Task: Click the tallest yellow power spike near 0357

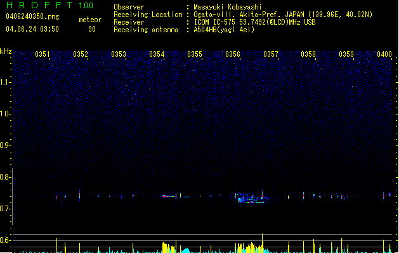Action: pos(263,243)
